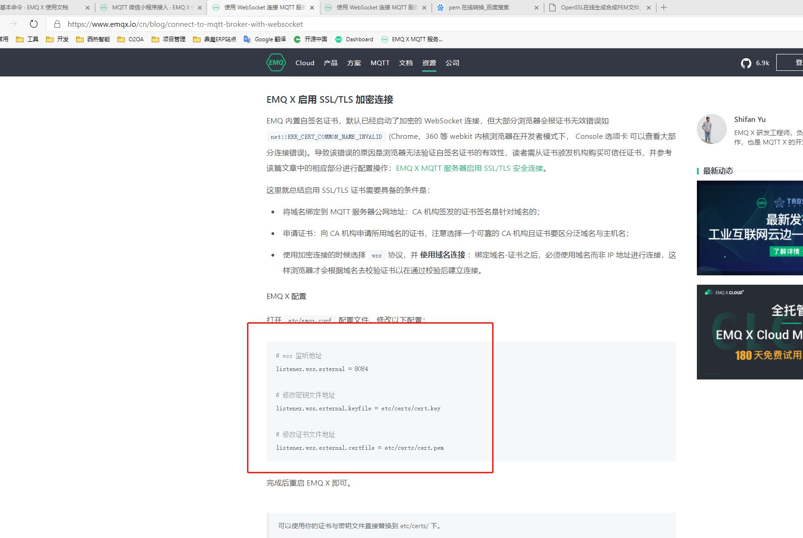Open the 资源 navigation menu
This screenshot has width=803, height=538.
429,63
